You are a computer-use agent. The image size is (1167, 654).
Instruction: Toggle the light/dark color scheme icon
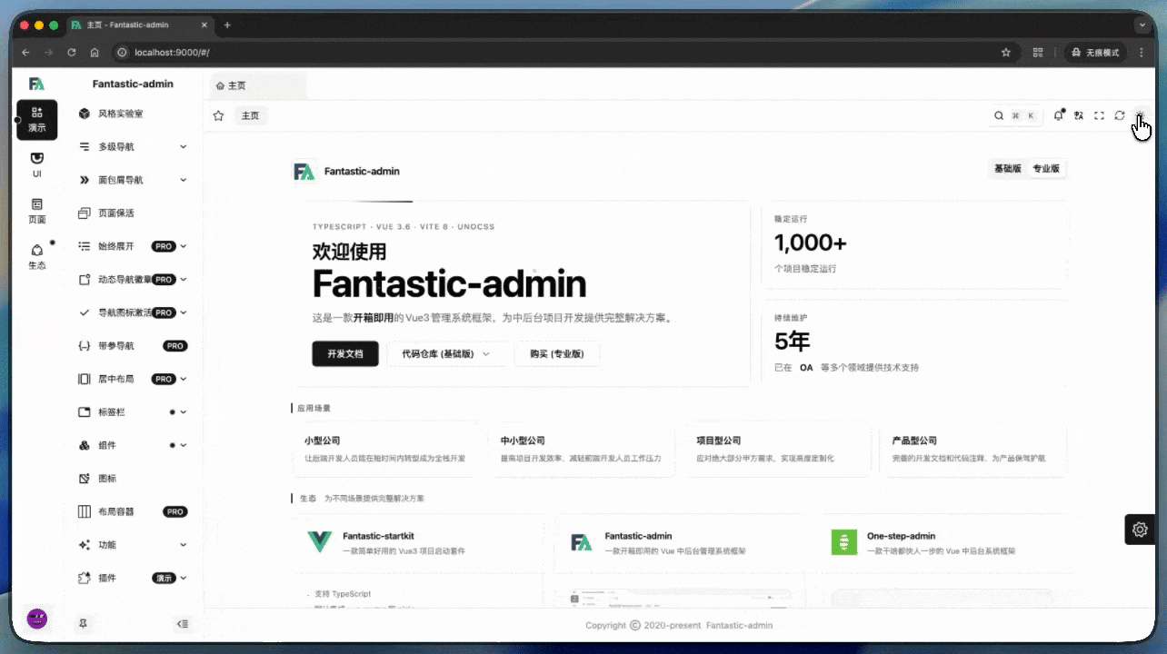[x=1140, y=115]
